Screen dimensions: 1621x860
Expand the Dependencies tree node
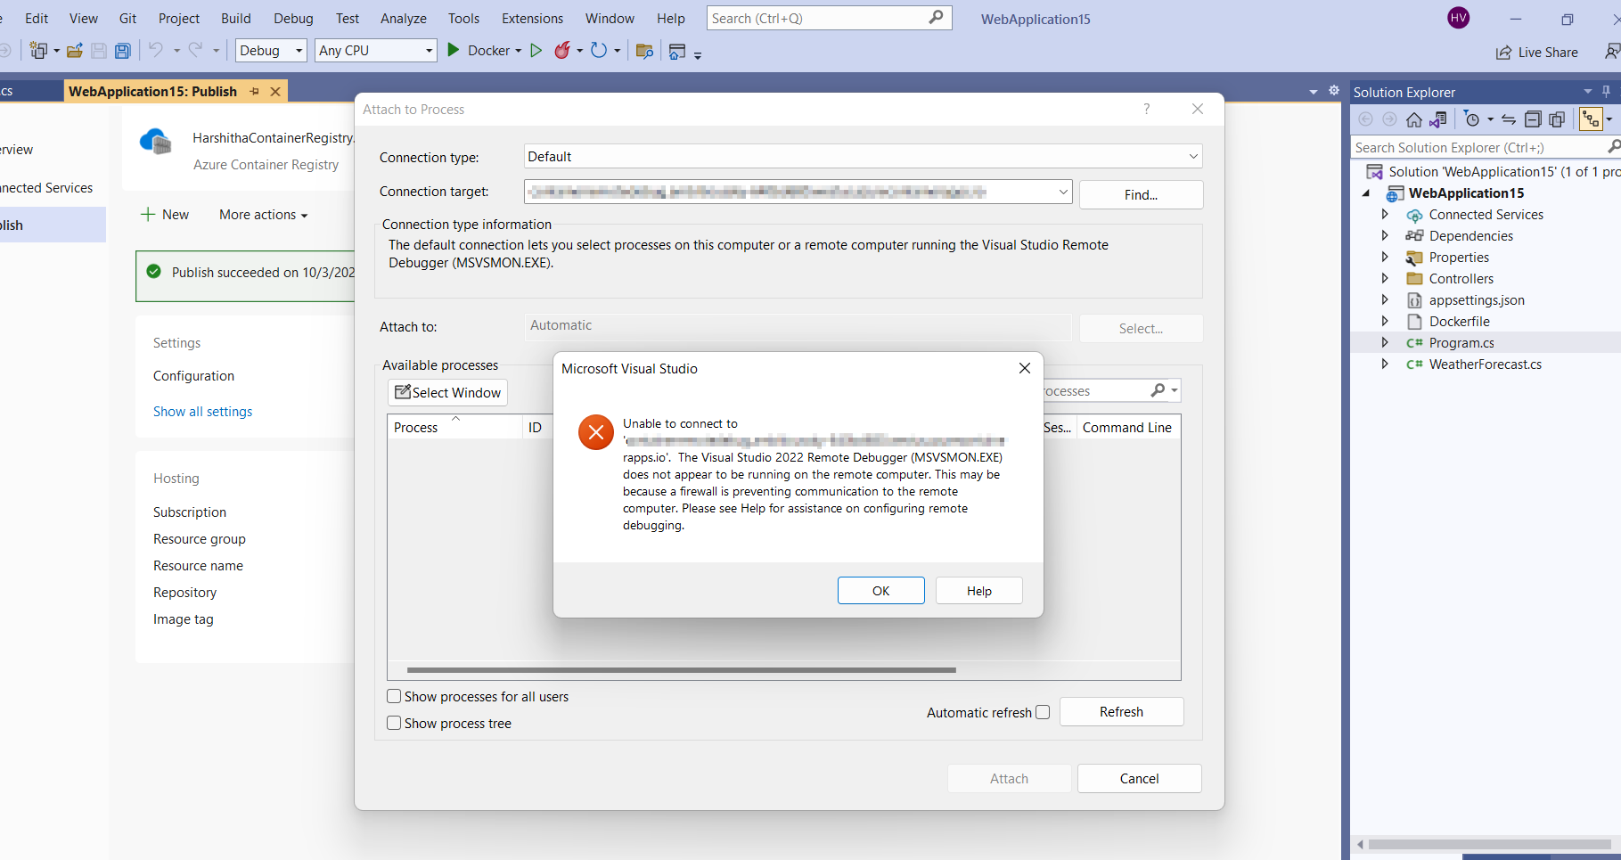click(x=1385, y=235)
